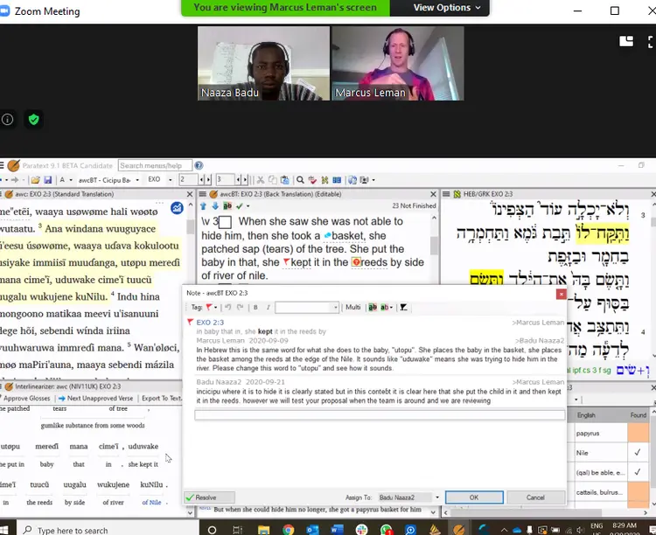This screenshot has height=535, width=656.
Task: Click the empty note reply text field
Action: tap(378, 414)
